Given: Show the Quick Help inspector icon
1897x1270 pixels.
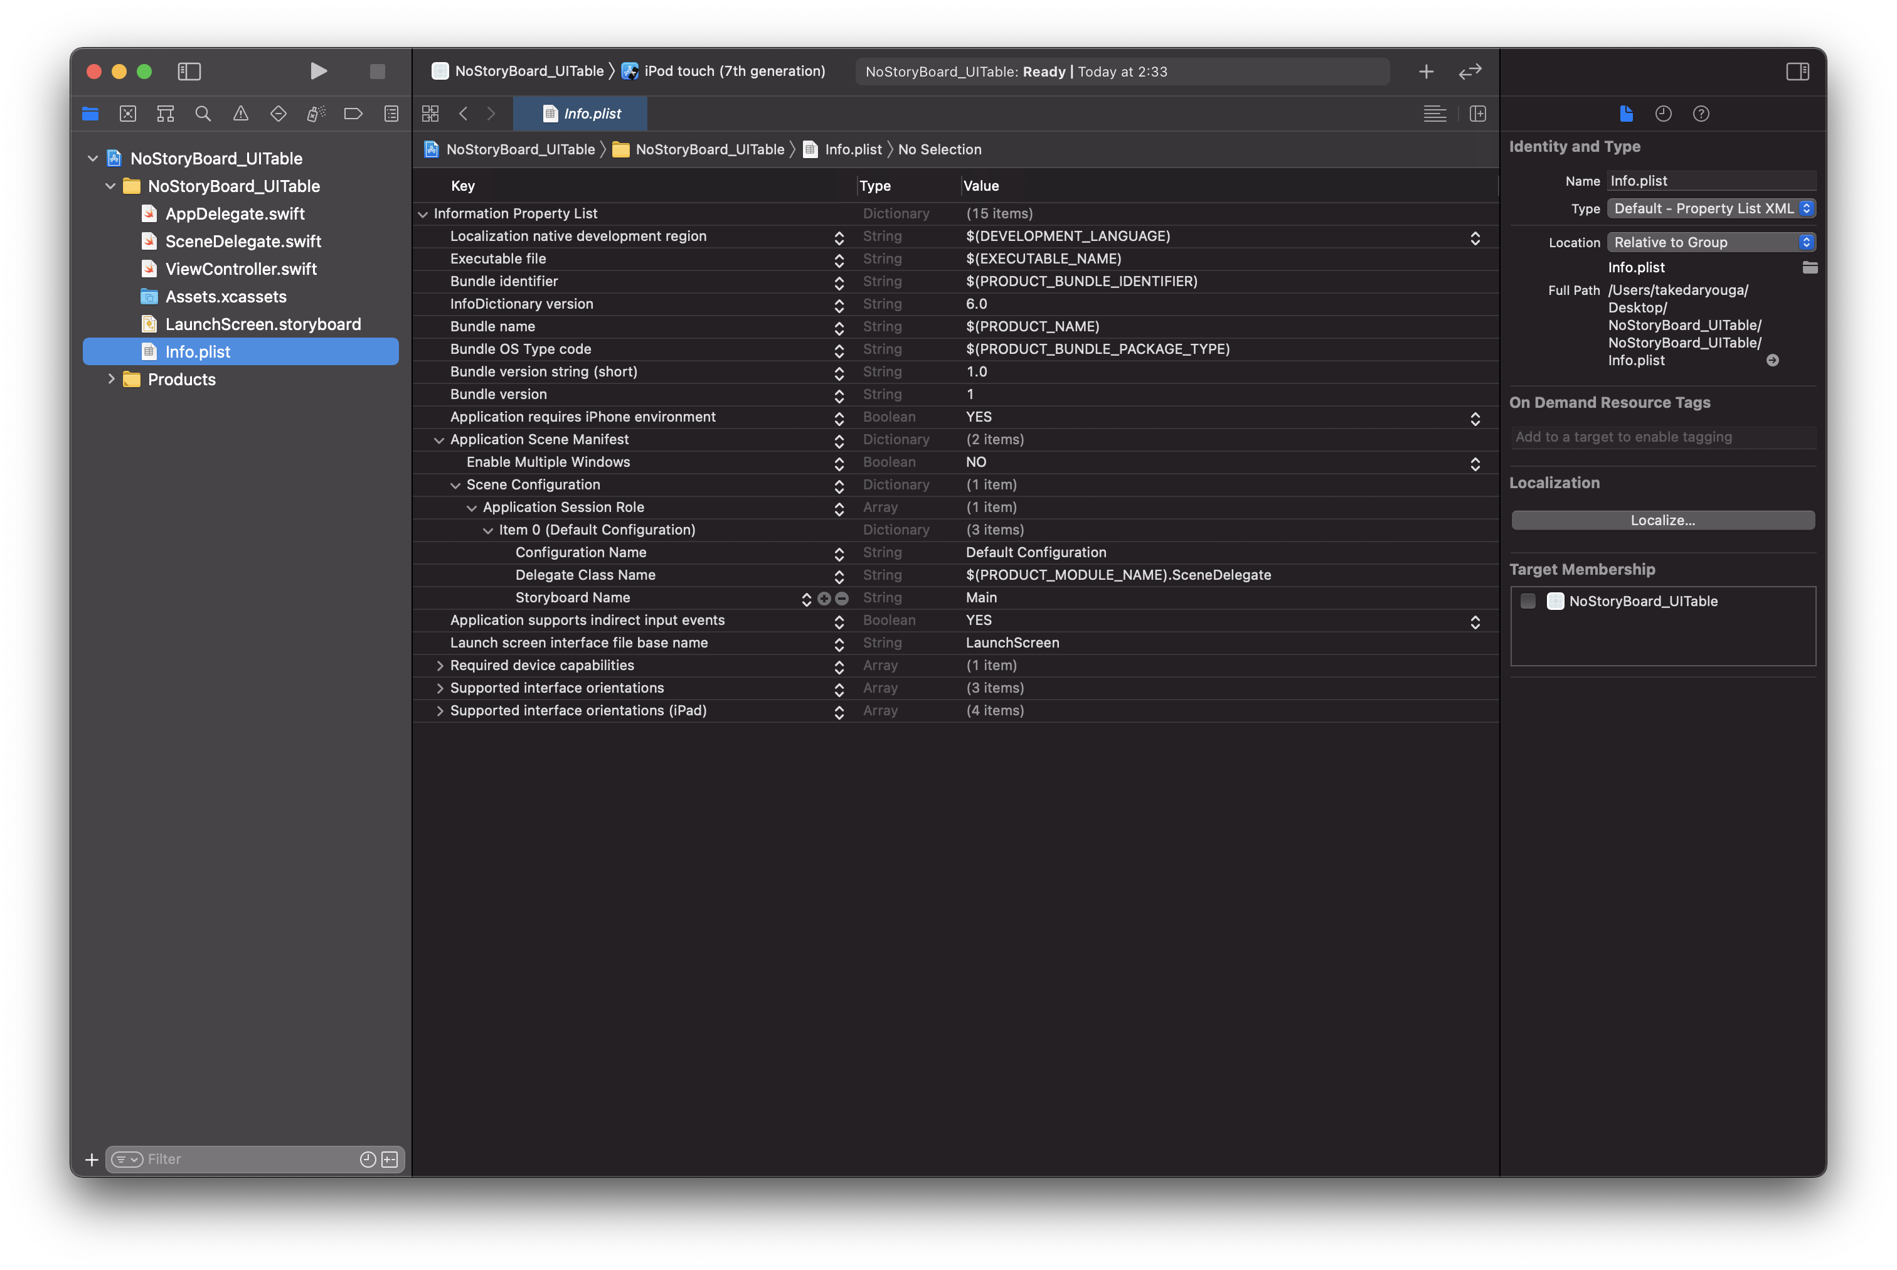Looking at the screenshot, I should 1701,114.
